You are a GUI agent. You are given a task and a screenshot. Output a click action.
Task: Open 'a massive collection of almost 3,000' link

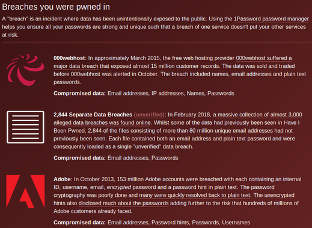coord(257,115)
